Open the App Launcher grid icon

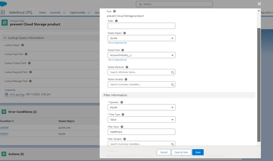[3, 12]
